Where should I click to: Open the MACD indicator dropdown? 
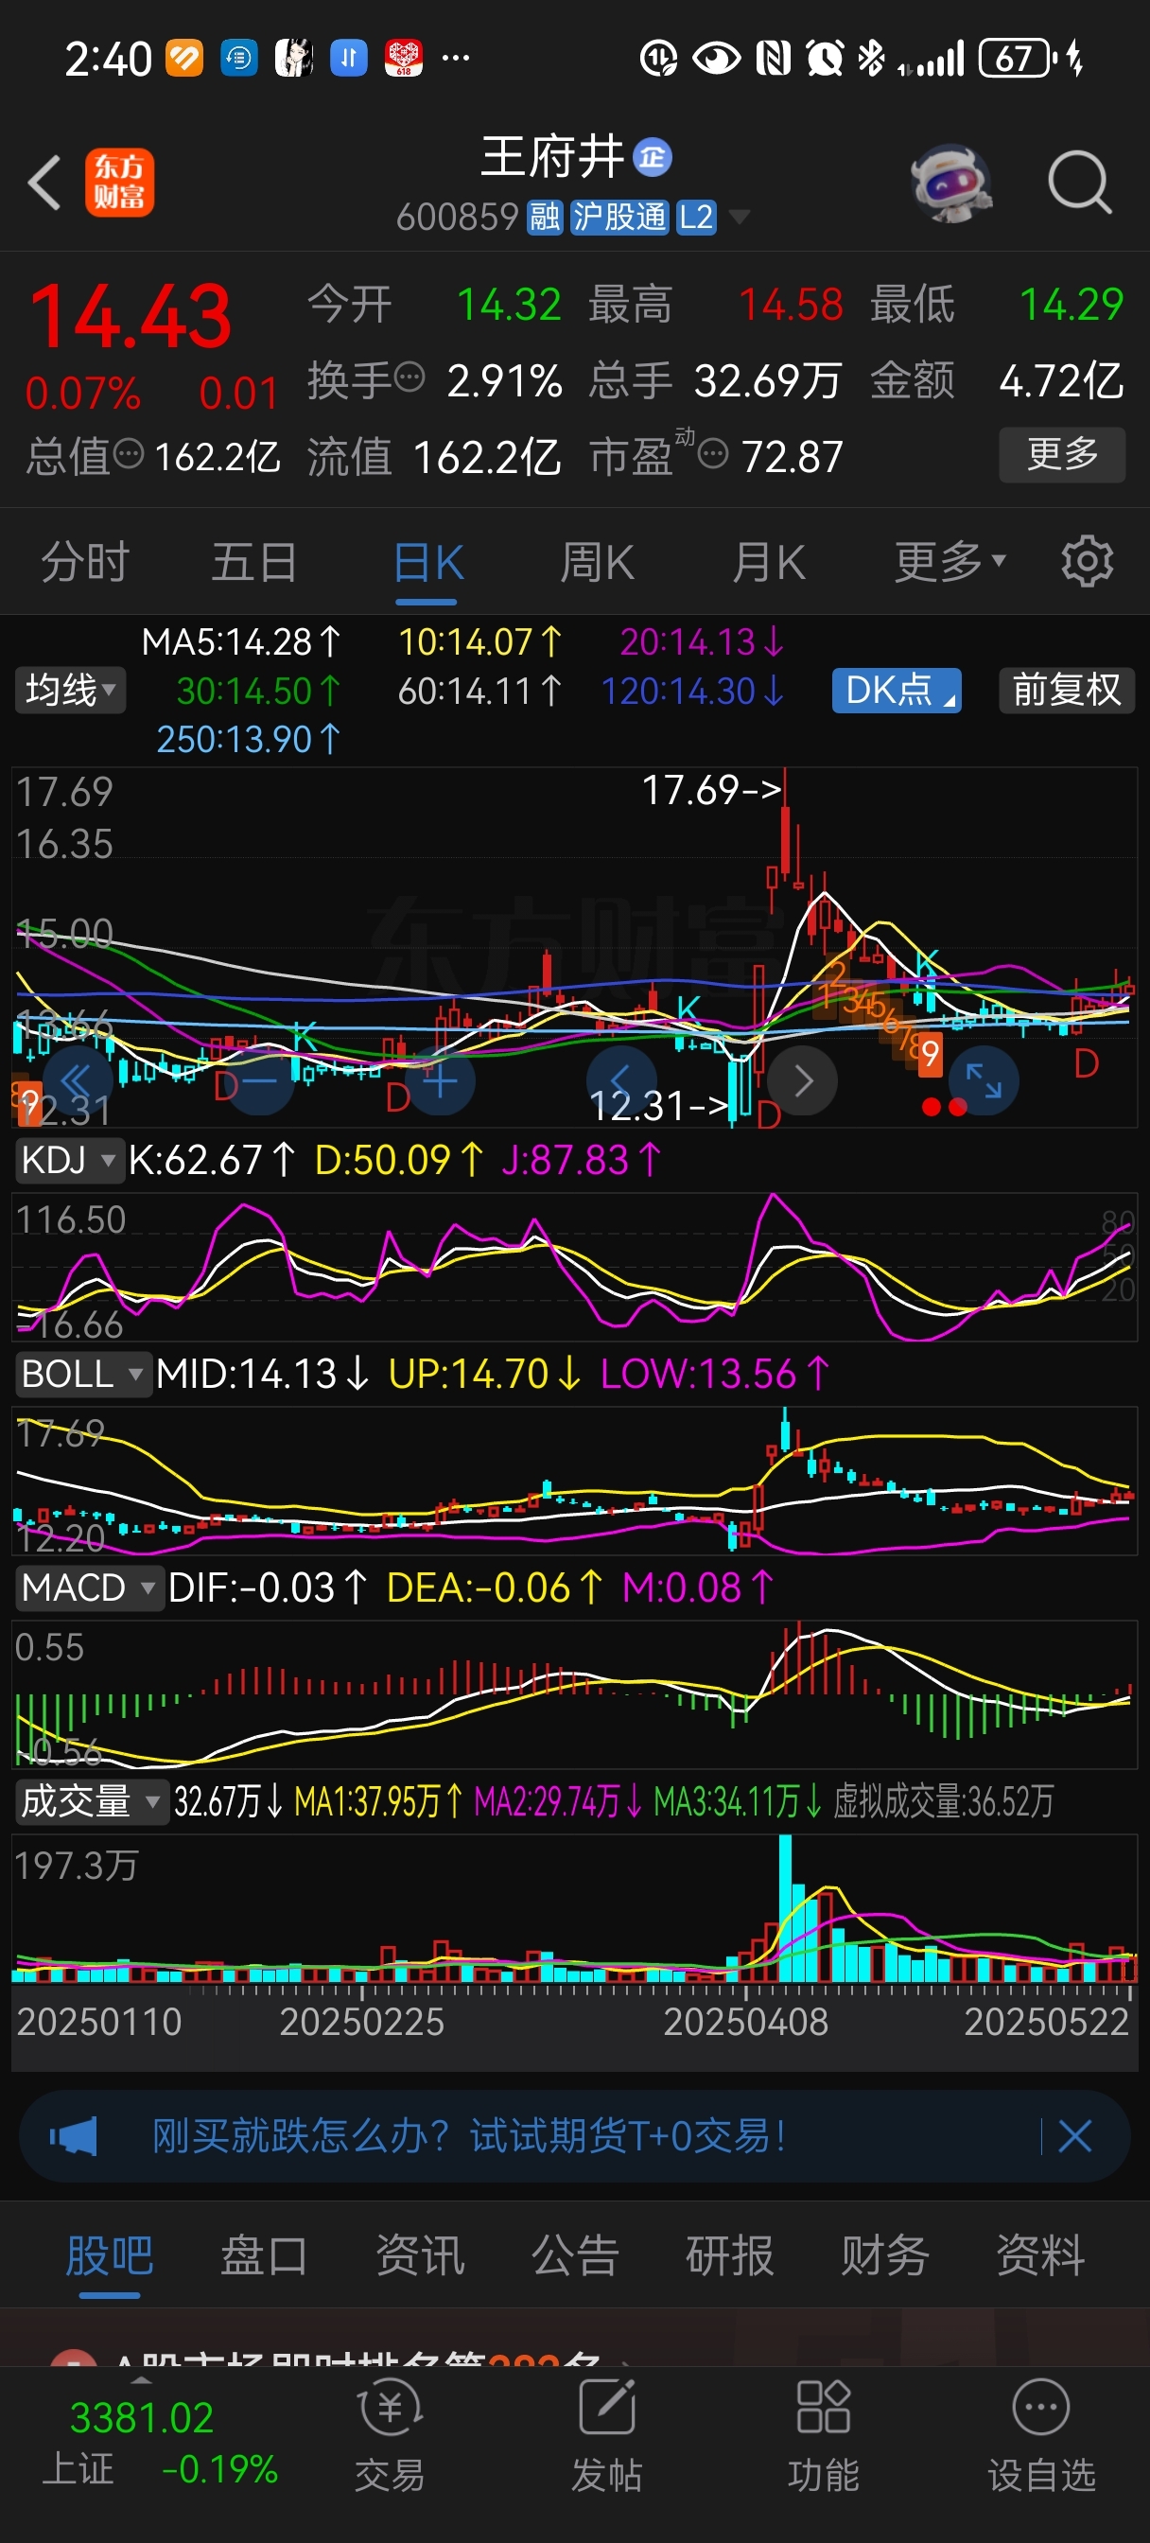click(89, 1587)
